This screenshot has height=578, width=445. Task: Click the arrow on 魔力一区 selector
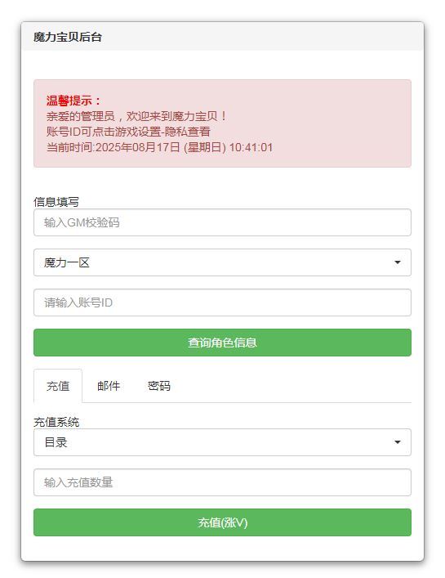[398, 262]
